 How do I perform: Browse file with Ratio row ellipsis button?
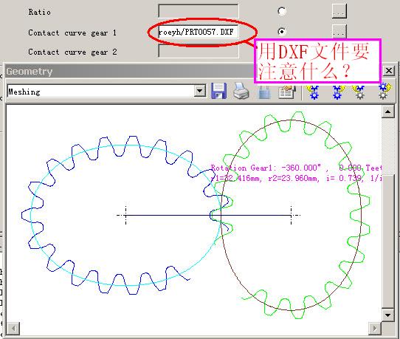pyautogui.click(x=339, y=12)
